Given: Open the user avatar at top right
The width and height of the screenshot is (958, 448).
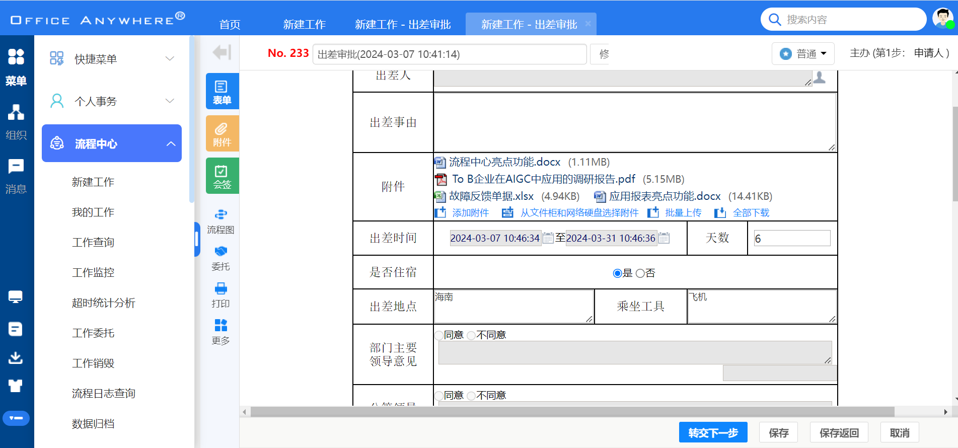Looking at the screenshot, I should click(x=943, y=18).
